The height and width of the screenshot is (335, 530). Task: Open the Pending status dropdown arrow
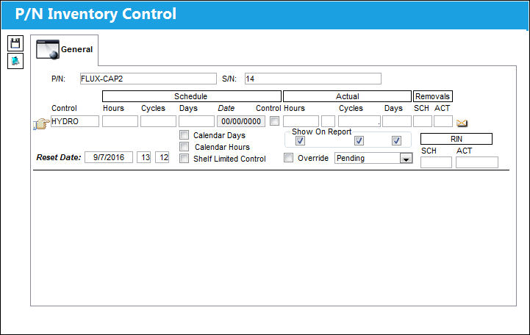coord(406,158)
